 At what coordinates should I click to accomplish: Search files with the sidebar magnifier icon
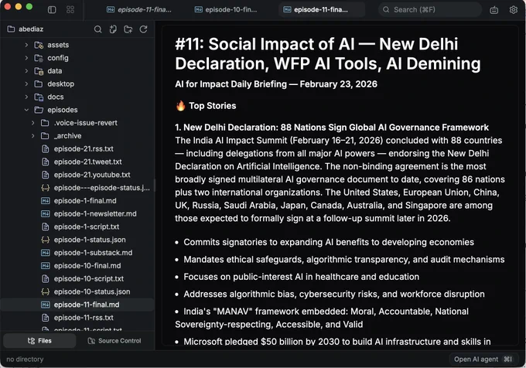98,29
